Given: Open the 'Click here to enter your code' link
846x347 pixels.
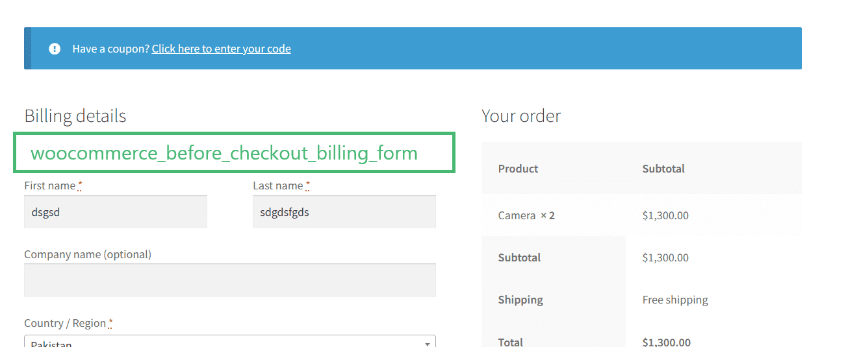Looking at the screenshot, I should (222, 49).
